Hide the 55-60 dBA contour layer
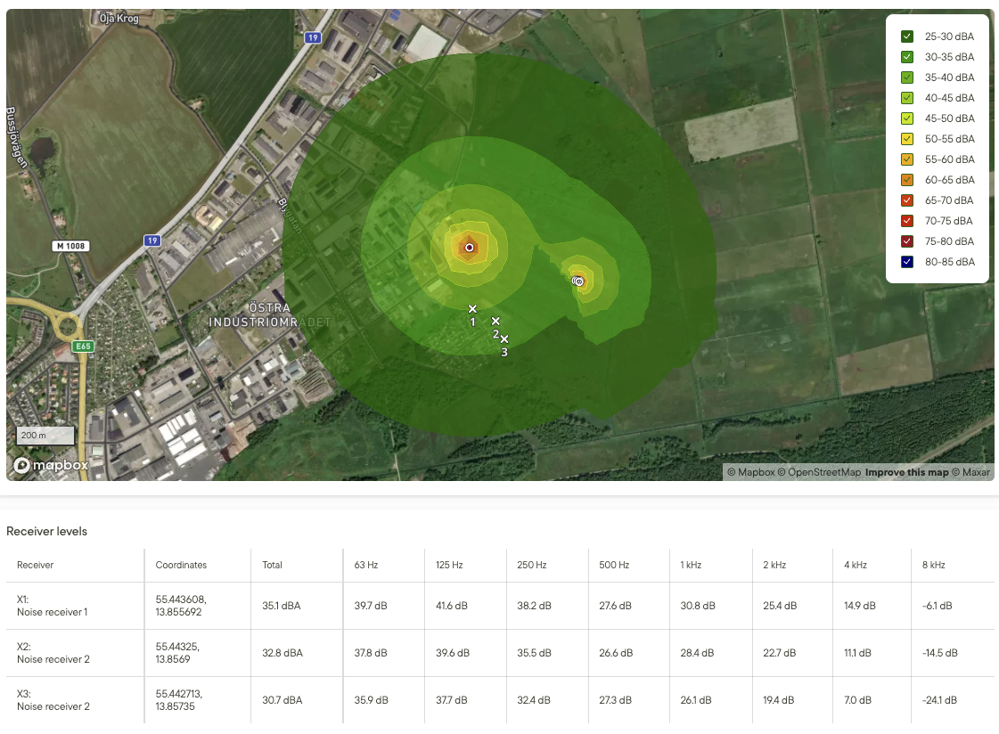999x734 pixels. click(x=907, y=159)
